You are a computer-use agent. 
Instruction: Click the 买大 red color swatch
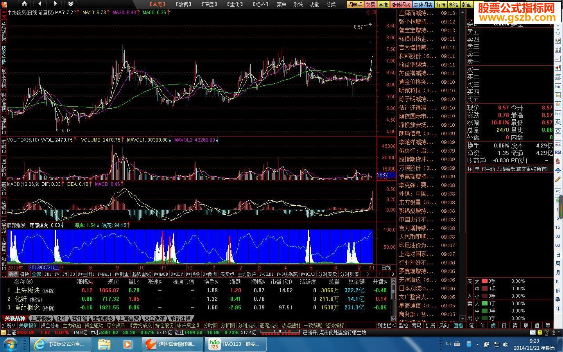[x=484, y=281]
